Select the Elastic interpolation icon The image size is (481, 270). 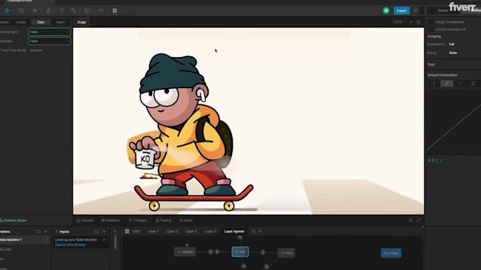(x=473, y=83)
